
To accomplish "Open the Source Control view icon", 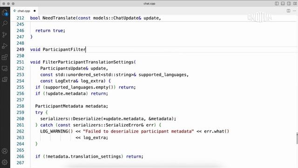I will [x=5, y=35].
